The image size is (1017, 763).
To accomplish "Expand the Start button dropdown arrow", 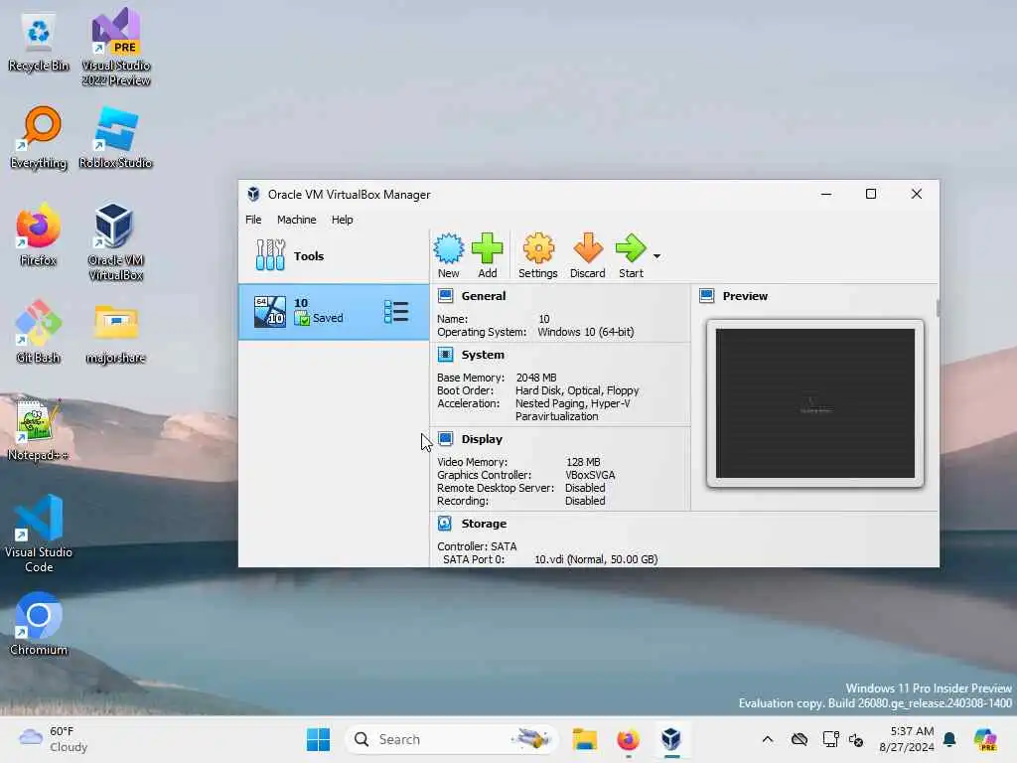I will click(x=656, y=256).
